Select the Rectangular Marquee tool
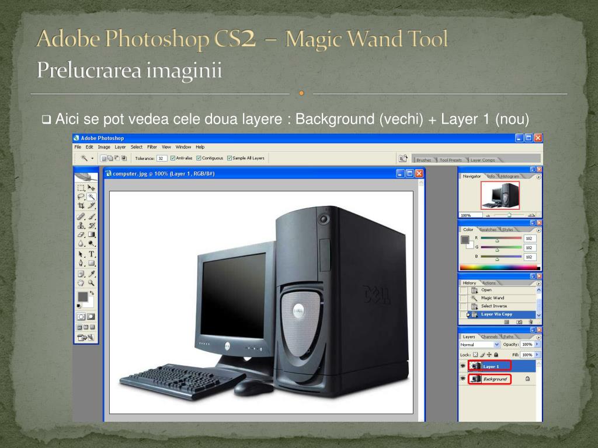 (81, 187)
